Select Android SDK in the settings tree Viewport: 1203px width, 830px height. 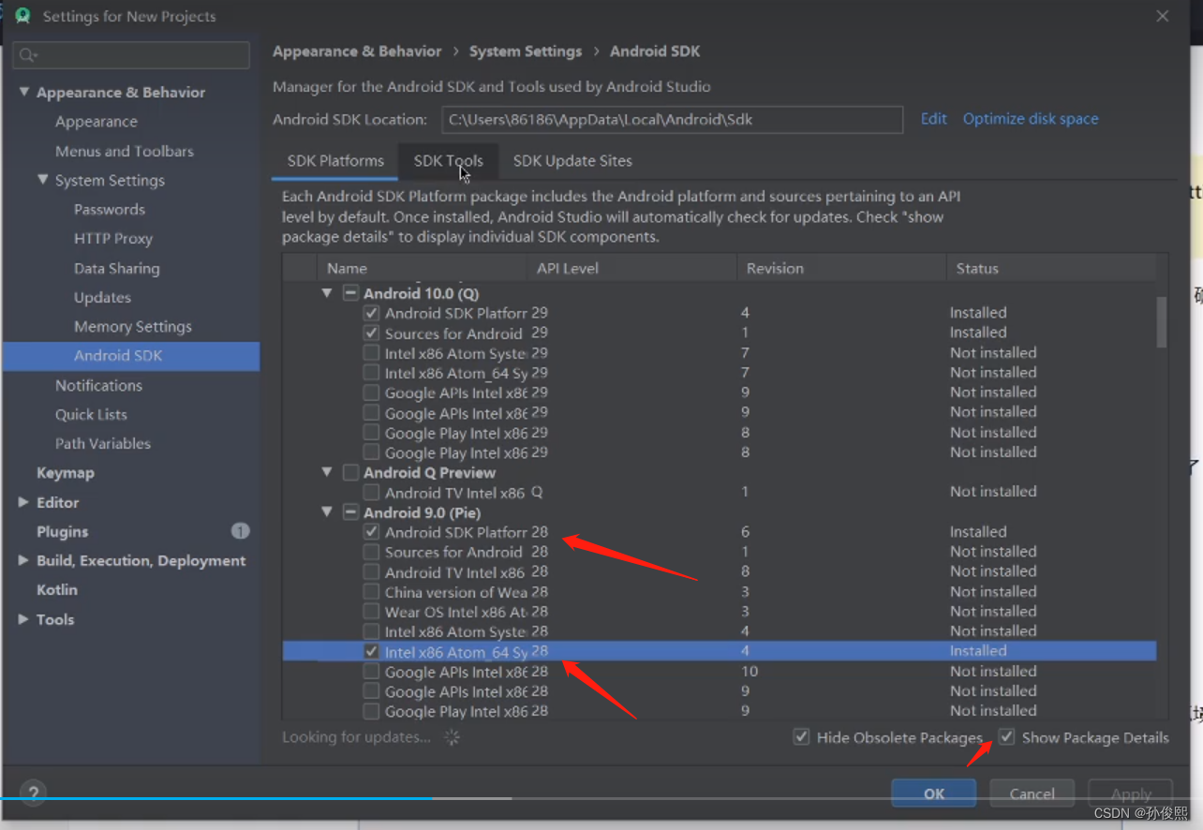pyautogui.click(x=131, y=356)
